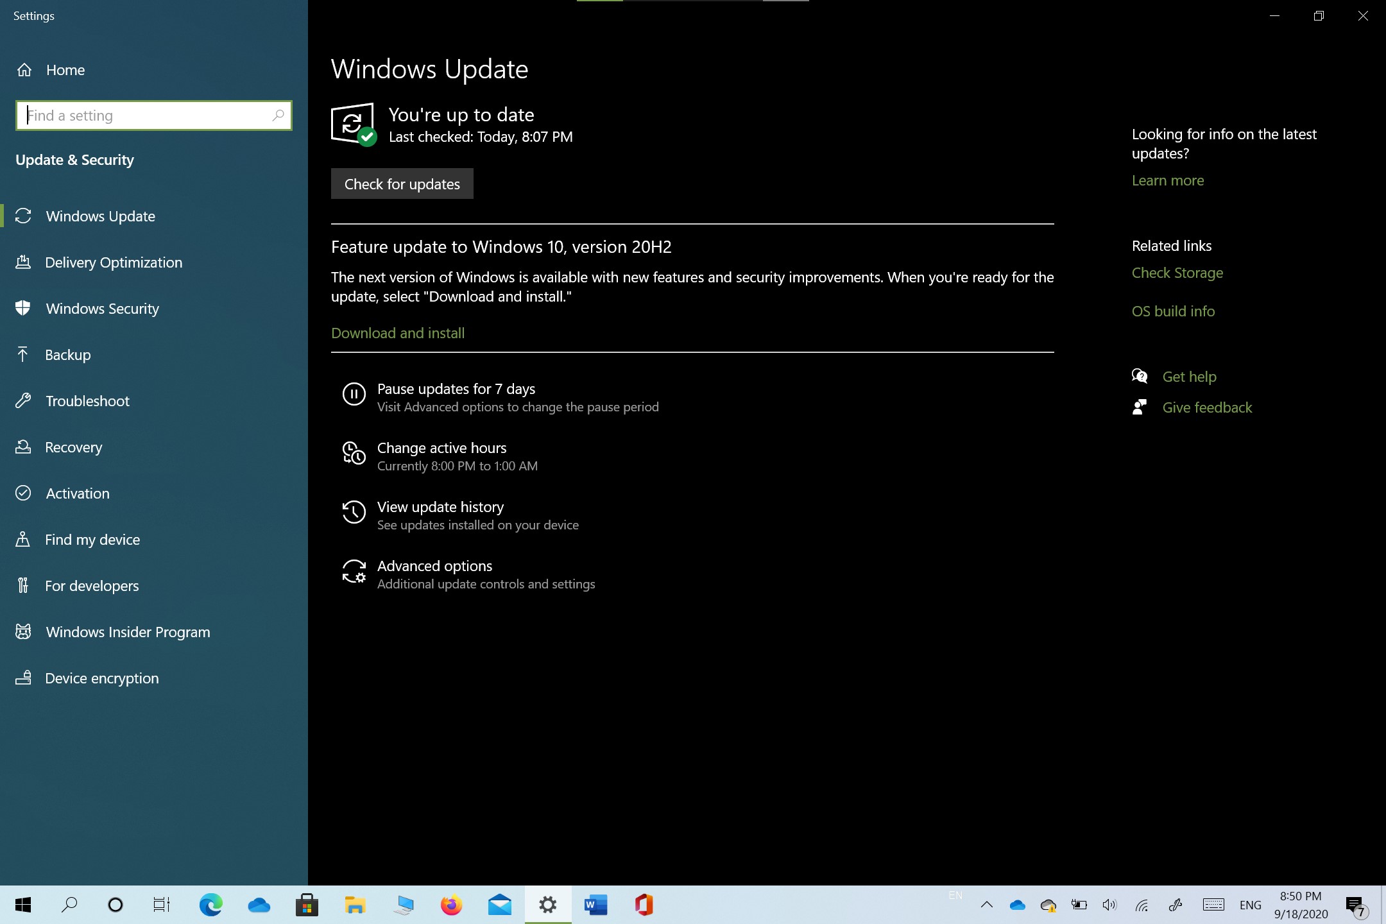This screenshot has width=1386, height=924.
Task: Open battery status tray icon
Action: click(x=1079, y=905)
